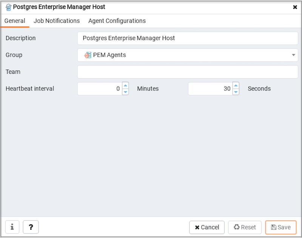This screenshot has width=302, height=238.
Task: Increase the heartbeat Minutes value
Action: 125,86
